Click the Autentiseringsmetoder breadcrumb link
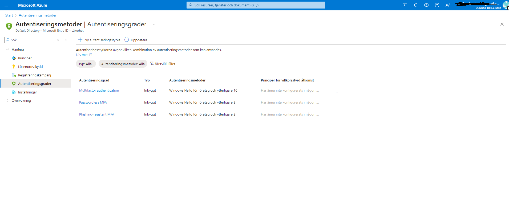The width and height of the screenshot is (509, 201). [x=38, y=15]
